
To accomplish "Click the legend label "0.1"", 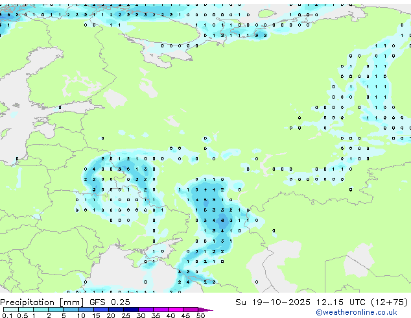I will [x=7, y=315].
